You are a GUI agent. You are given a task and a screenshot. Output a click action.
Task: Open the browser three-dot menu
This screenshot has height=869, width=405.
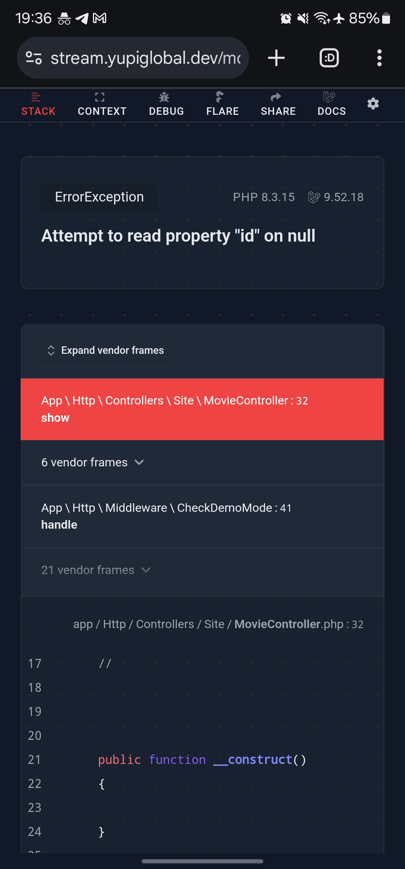379,58
